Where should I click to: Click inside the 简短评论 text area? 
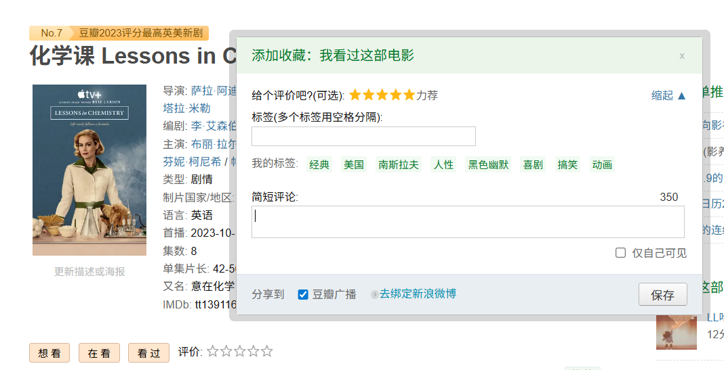point(468,222)
